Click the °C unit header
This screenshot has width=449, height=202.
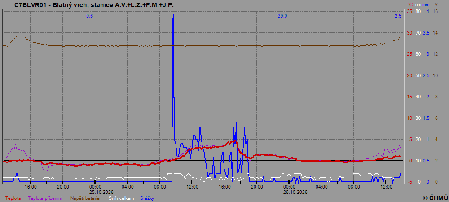tap(410, 4)
